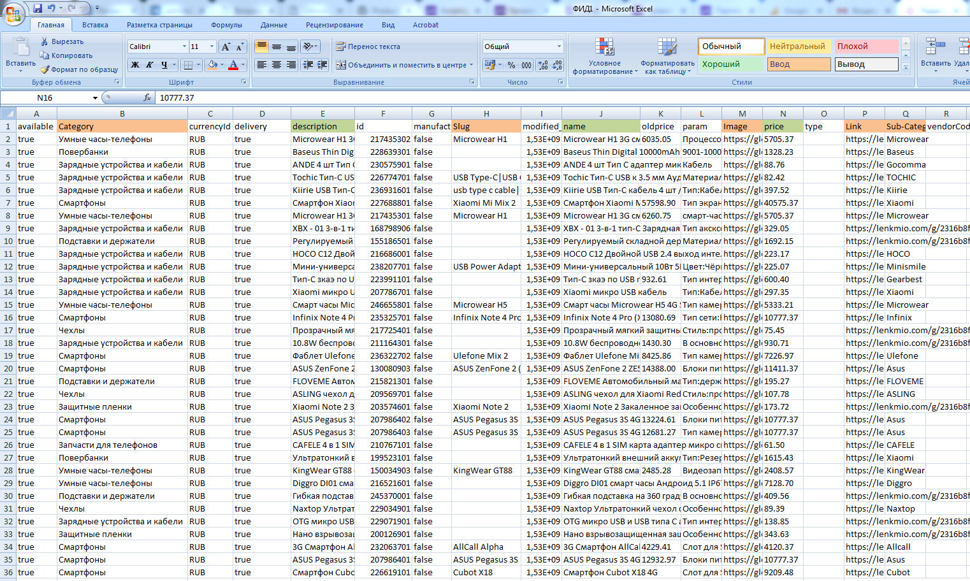Toggle italic (К) formatting
970x581 pixels.
[149, 65]
